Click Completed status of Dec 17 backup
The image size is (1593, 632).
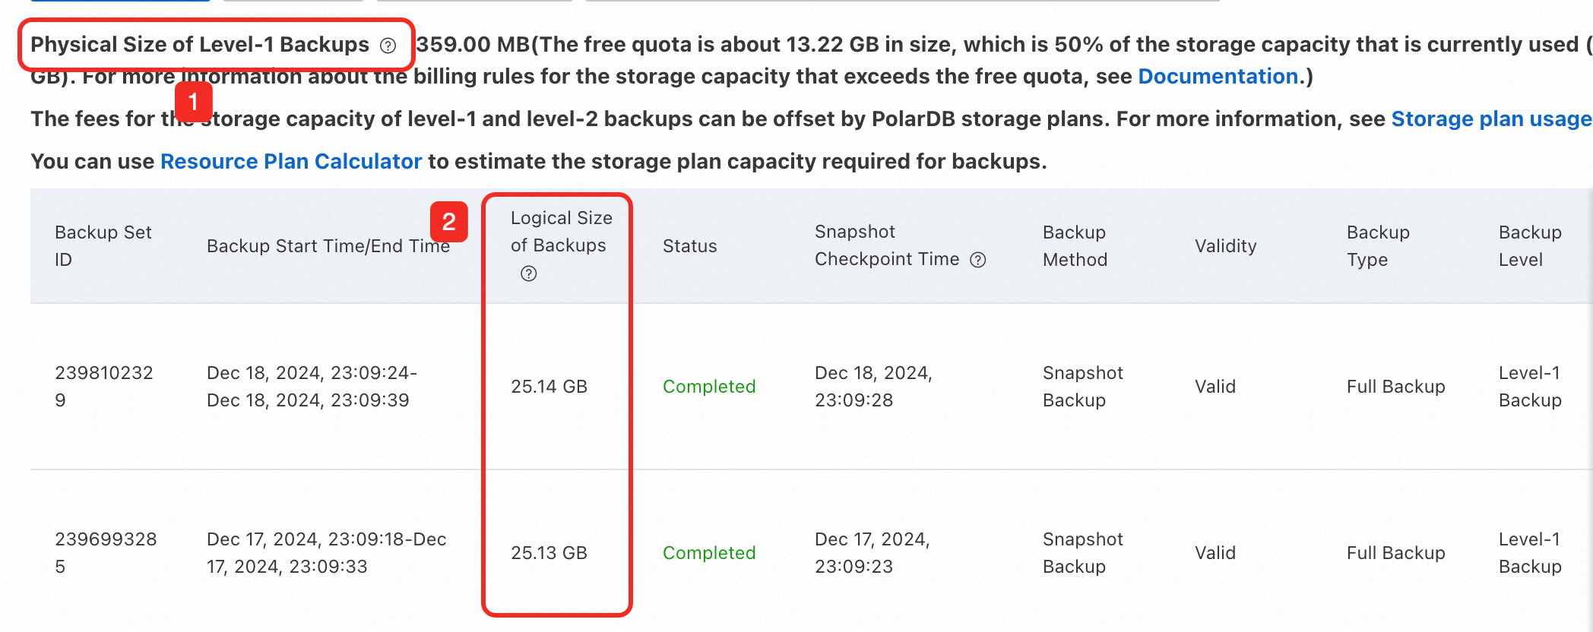tap(708, 553)
